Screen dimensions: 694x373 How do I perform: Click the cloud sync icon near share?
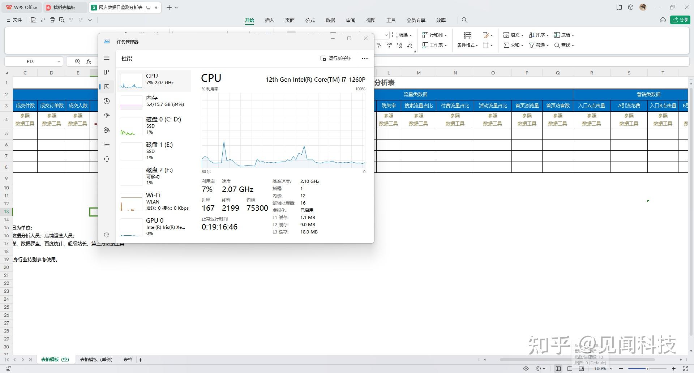click(663, 20)
